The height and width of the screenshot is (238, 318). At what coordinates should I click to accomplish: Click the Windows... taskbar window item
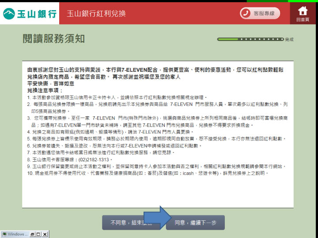coord(15,234)
